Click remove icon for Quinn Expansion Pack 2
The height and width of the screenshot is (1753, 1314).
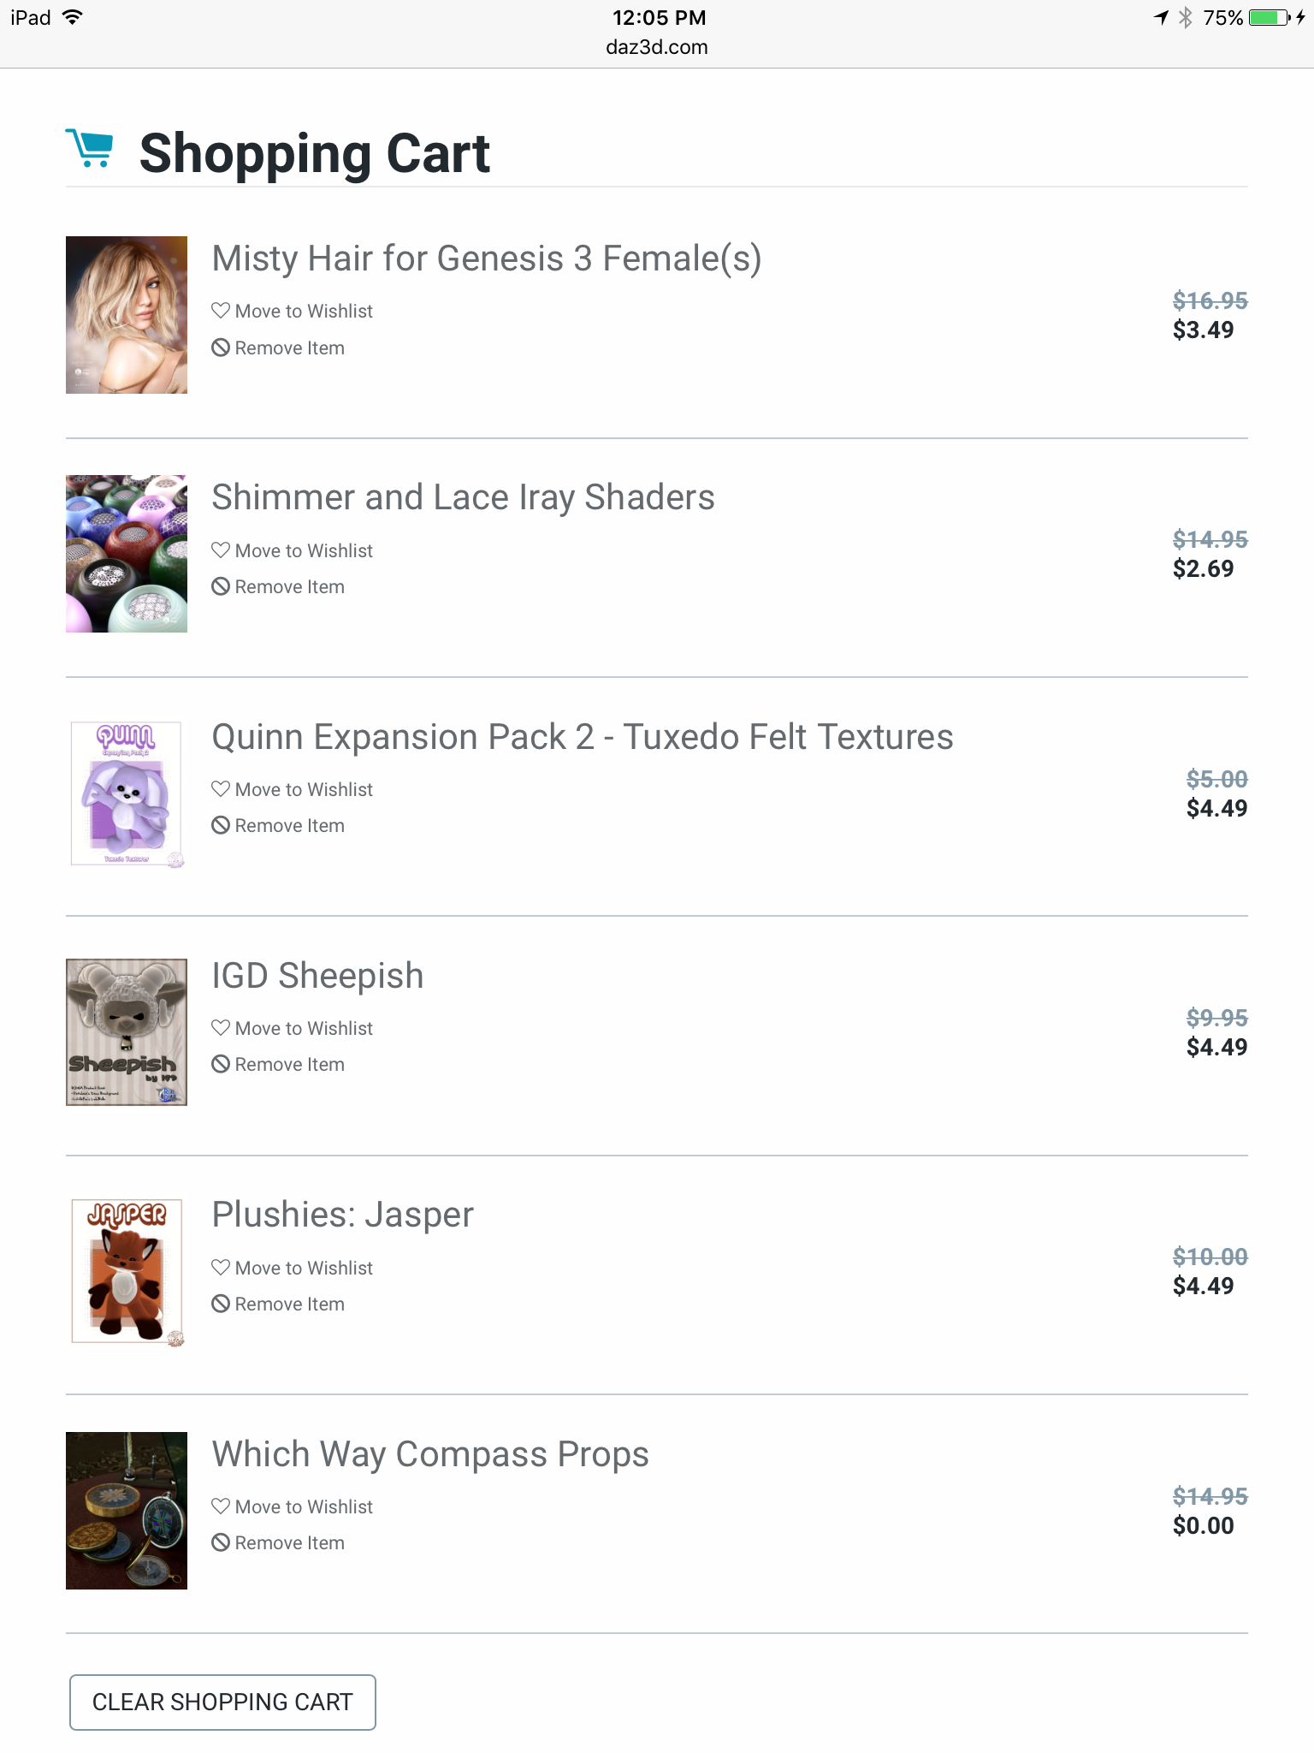221,825
